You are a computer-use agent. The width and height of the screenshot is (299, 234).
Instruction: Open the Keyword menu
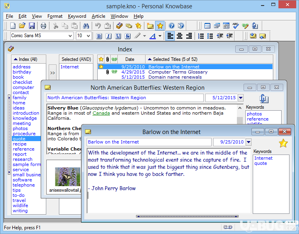click(x=77, y=16)
